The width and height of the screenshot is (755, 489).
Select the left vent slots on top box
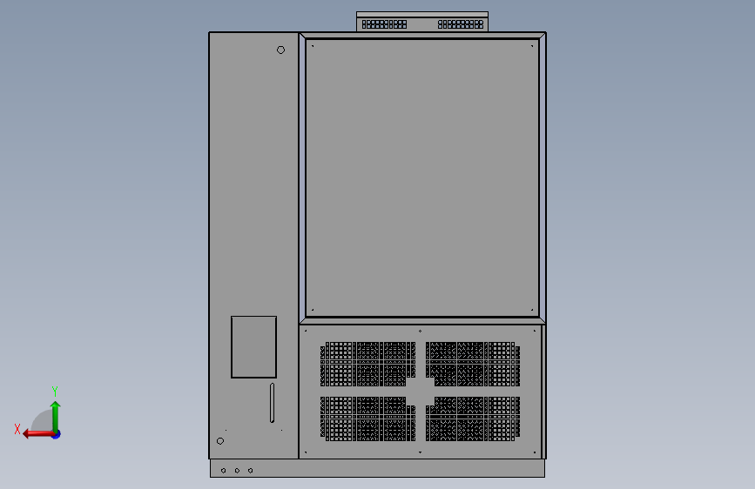(384, 24)
